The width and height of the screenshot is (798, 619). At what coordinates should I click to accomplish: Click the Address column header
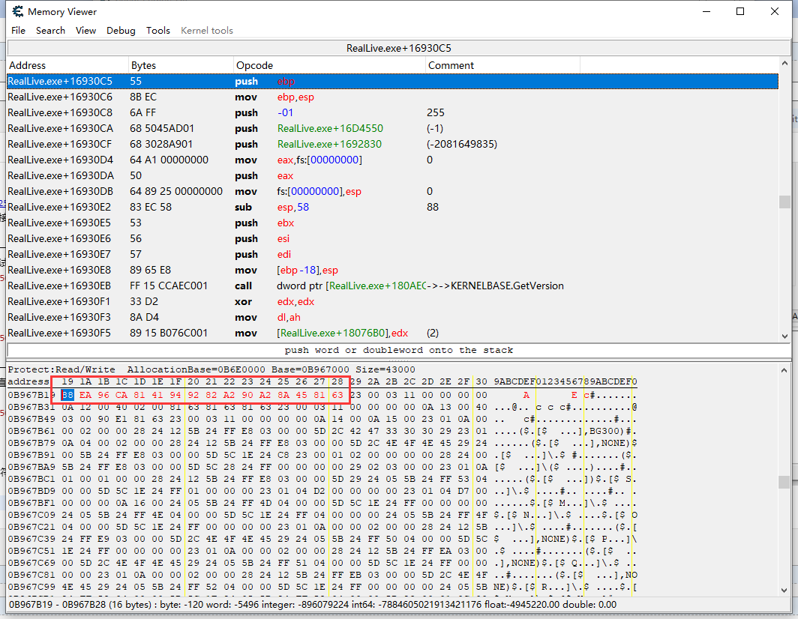click(x=67, y=65)
